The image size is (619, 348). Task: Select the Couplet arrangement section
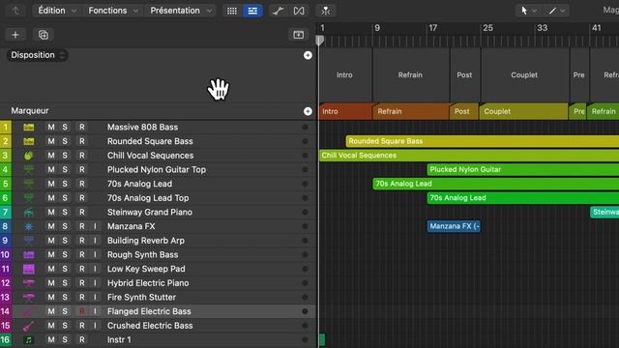(524, 75)
